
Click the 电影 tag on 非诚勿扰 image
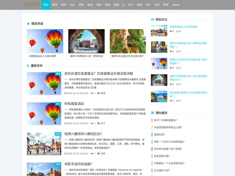(58, 164)
